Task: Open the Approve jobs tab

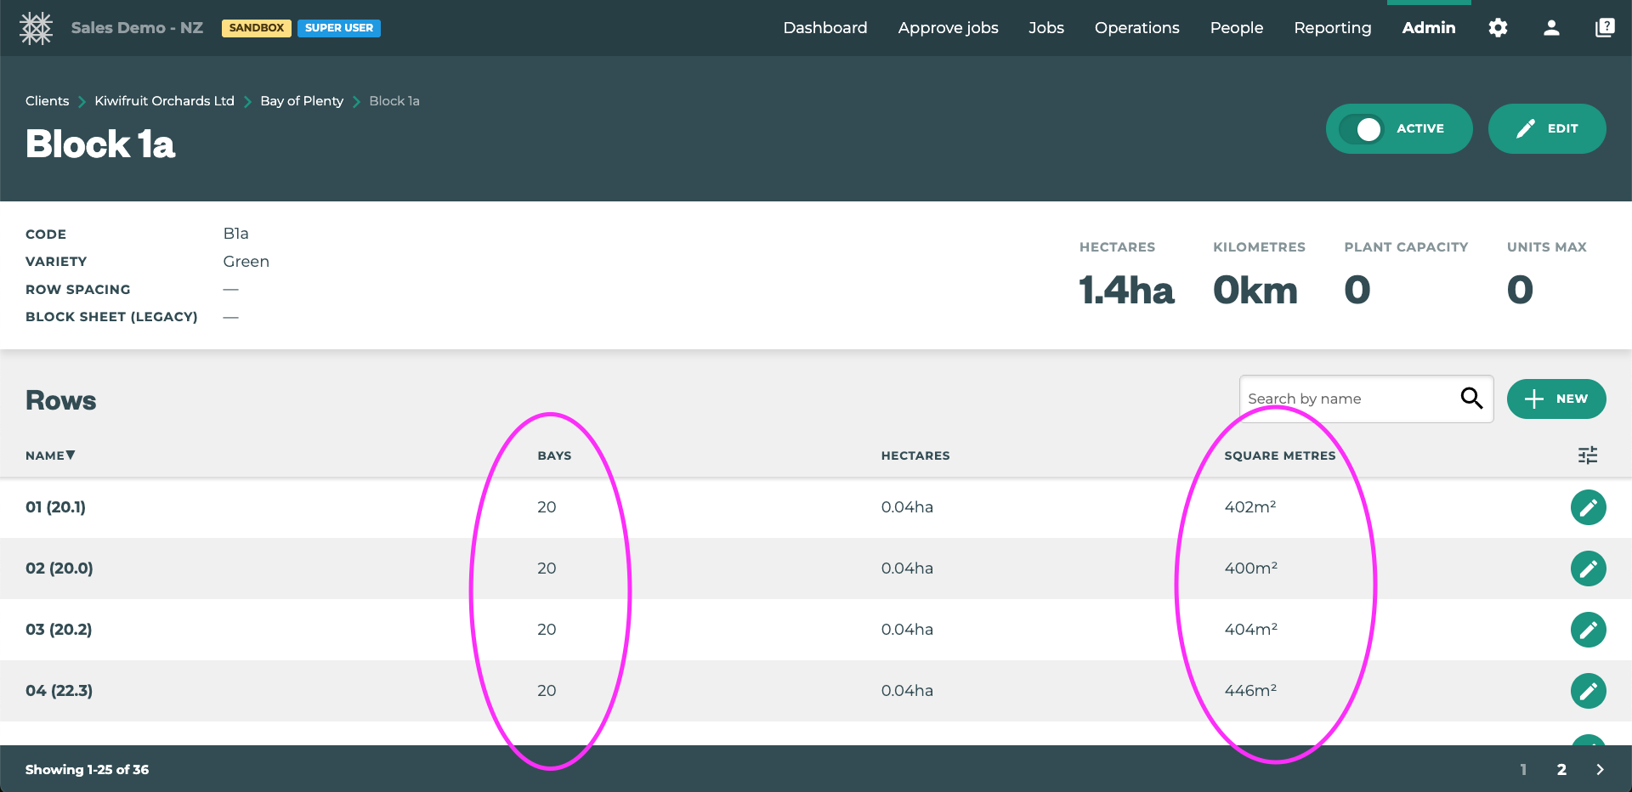Action: pyautogui.click(x=948, y=28)
